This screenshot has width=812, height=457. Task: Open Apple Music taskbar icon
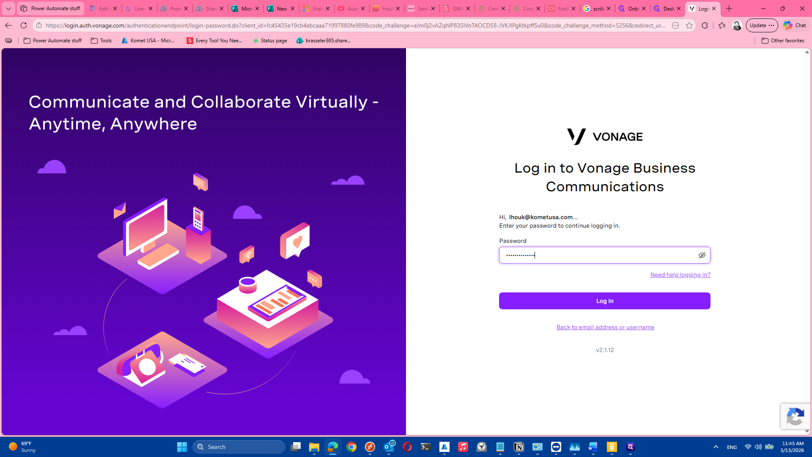pos(463,447)
